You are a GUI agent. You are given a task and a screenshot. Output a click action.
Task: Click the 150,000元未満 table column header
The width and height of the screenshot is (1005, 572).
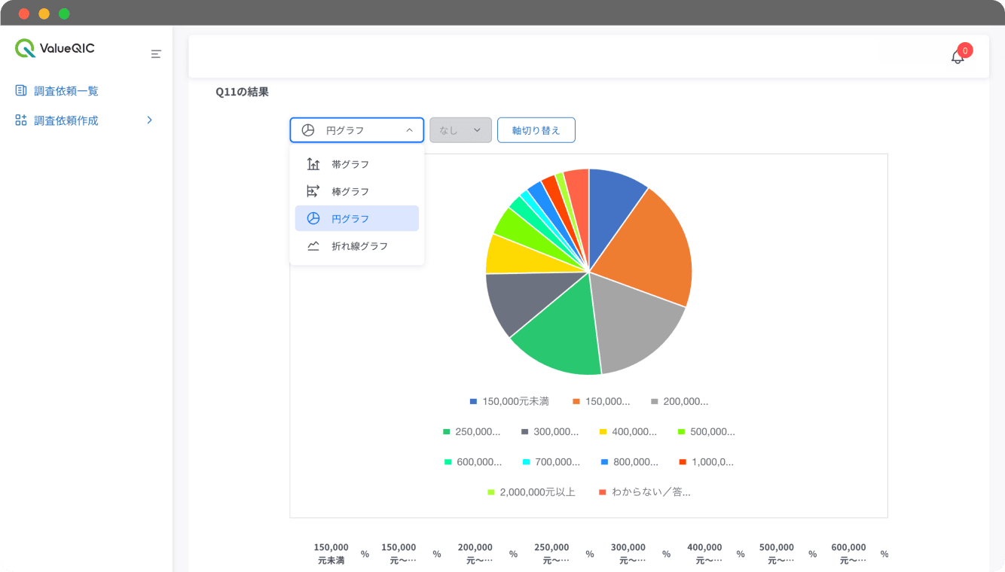tap(331, 554)
